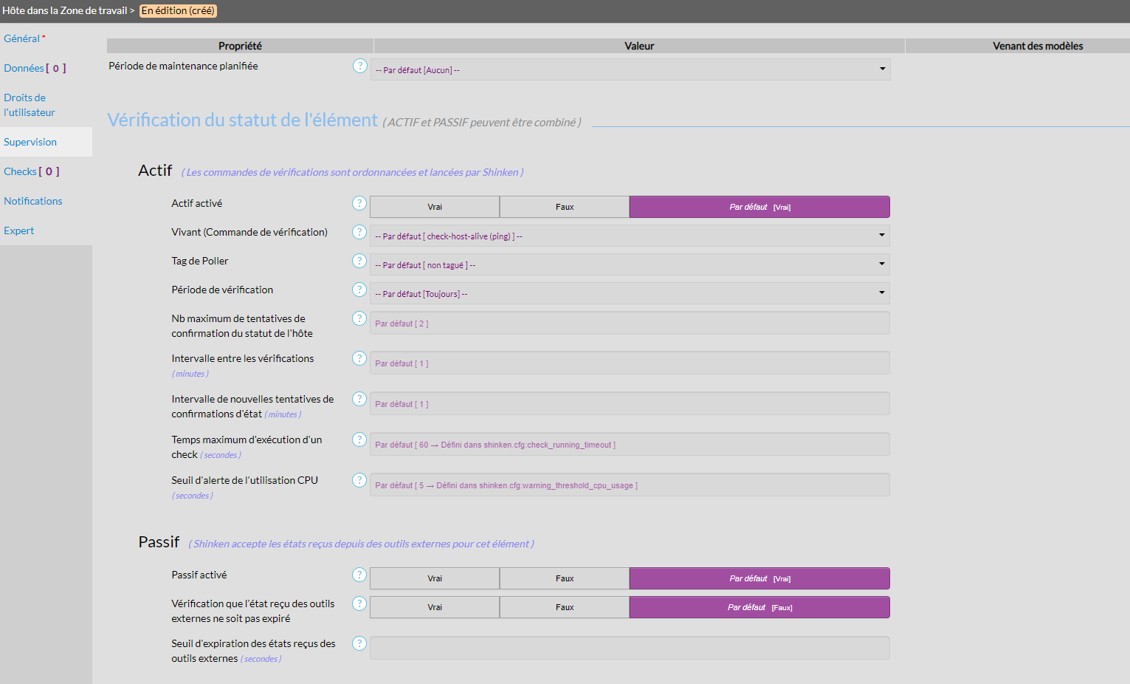Select Par défaut for external state expiry check
Screen dimensions: 1130x684
tap(759, 607)
